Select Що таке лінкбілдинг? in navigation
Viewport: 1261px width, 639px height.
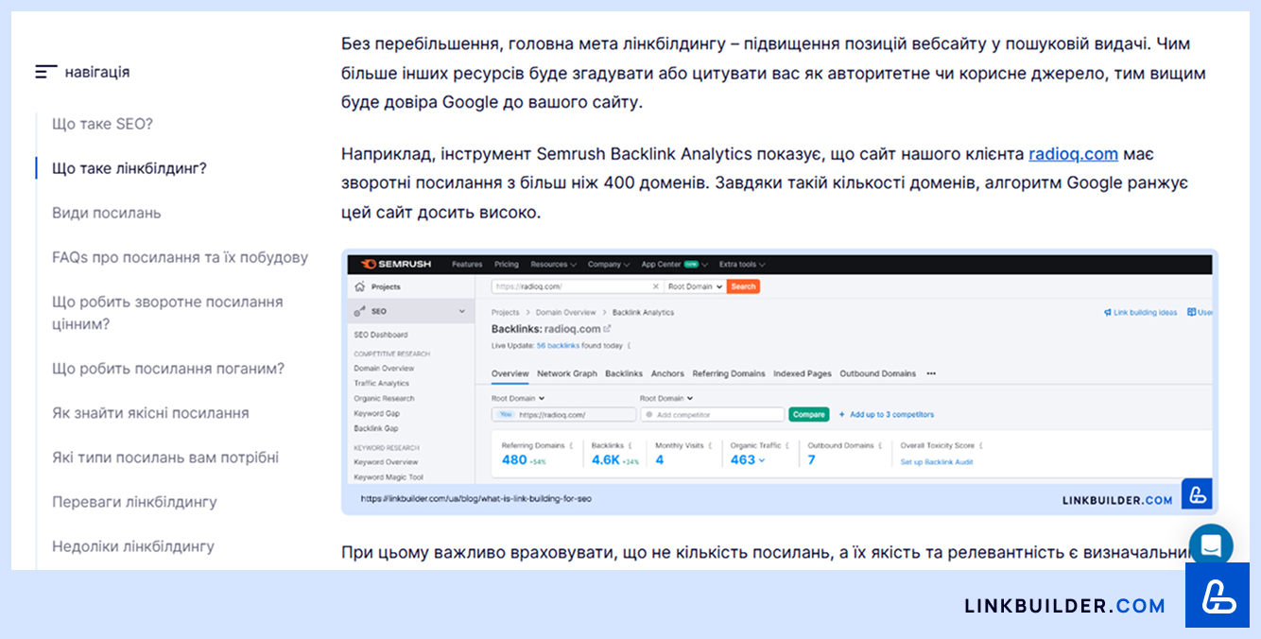130,168
